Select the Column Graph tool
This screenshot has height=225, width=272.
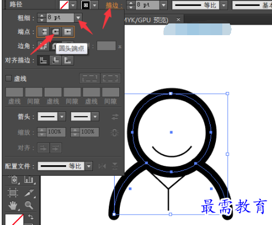[x=29, y=179]
